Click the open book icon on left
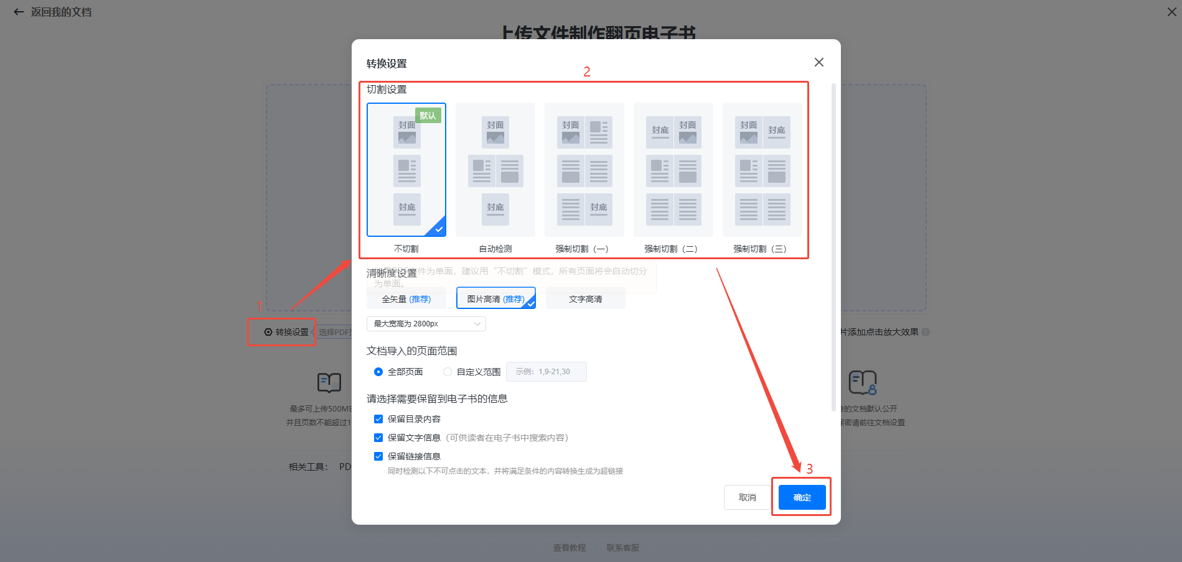Image resolution: width=1182 pixels, height=562 pixels. click(329, 382)
